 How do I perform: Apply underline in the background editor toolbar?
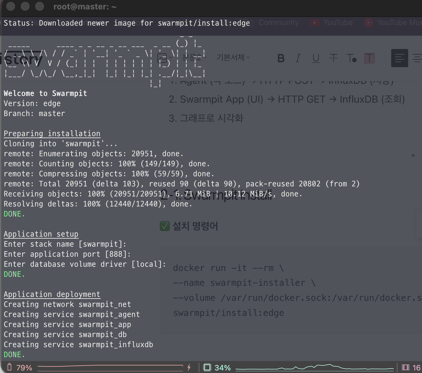316,58
